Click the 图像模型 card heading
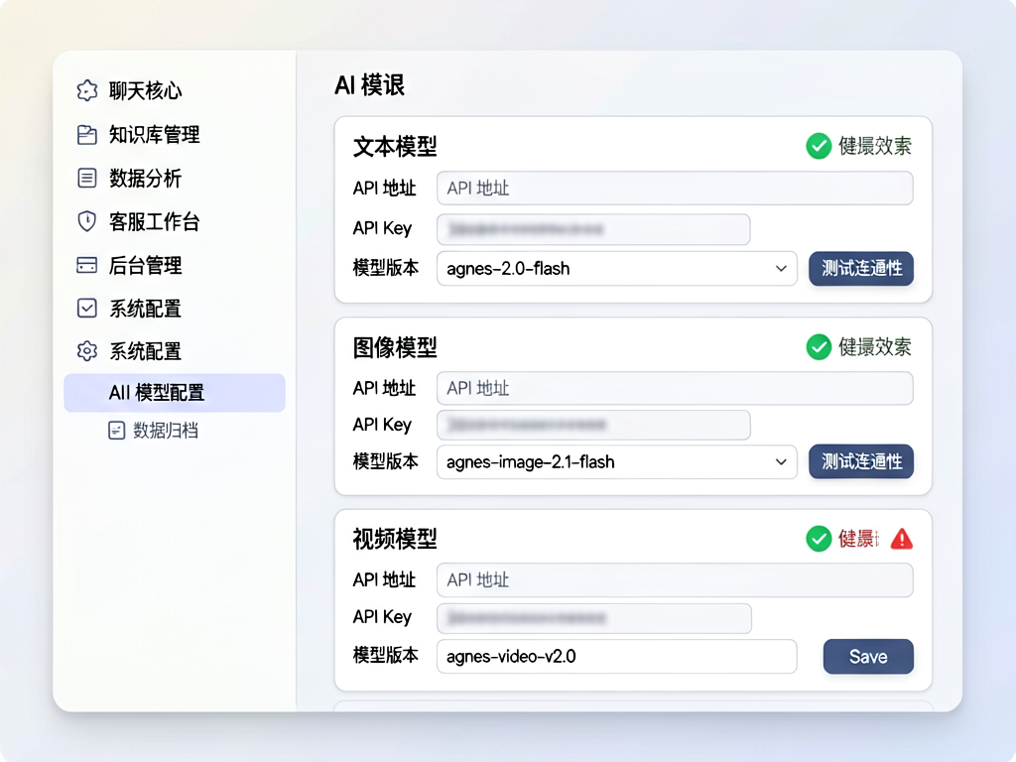1016x762 pixels. 395,348
